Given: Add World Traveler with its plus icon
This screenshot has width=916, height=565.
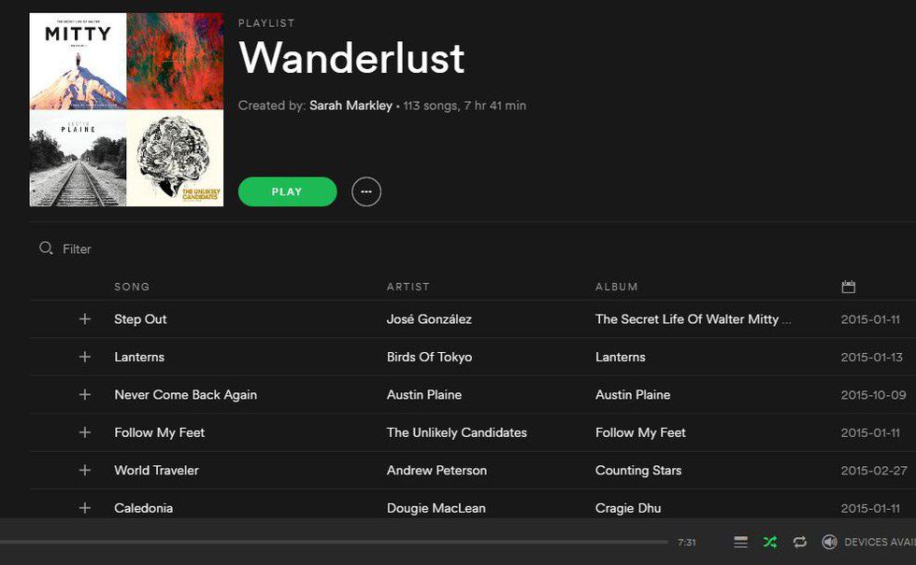Looking at the screenshot, I should [85, 470].
